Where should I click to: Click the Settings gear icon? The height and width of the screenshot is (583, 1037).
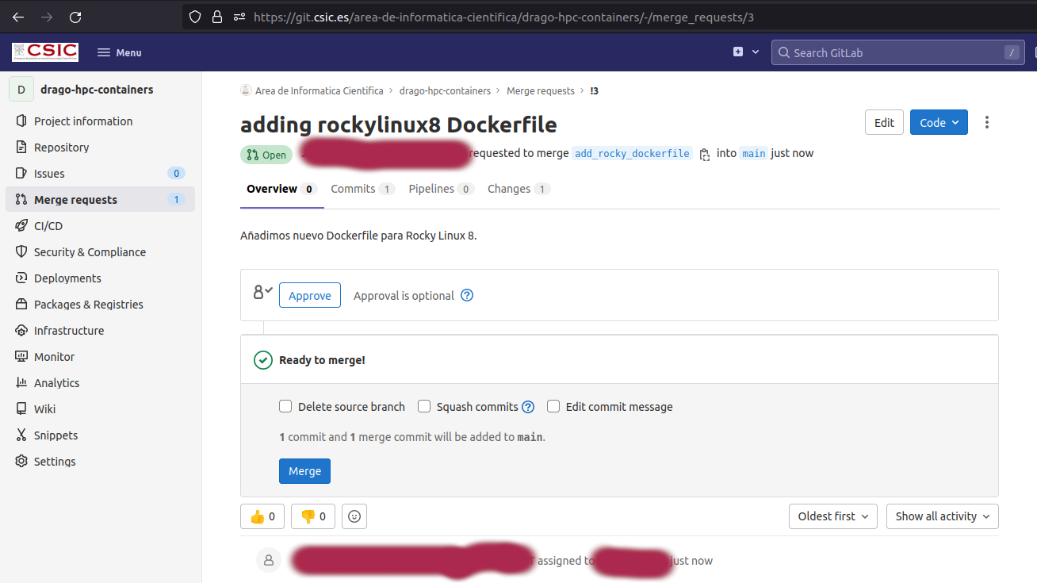coord(21,462)
